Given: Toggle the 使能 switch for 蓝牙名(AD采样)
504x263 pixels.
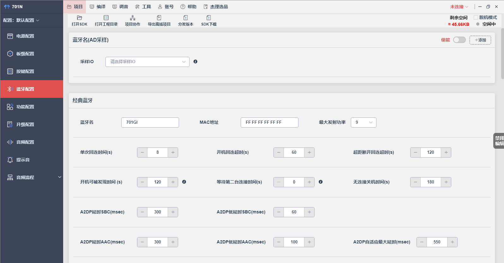Looking at the screenshot, I should tap(459, 40).
